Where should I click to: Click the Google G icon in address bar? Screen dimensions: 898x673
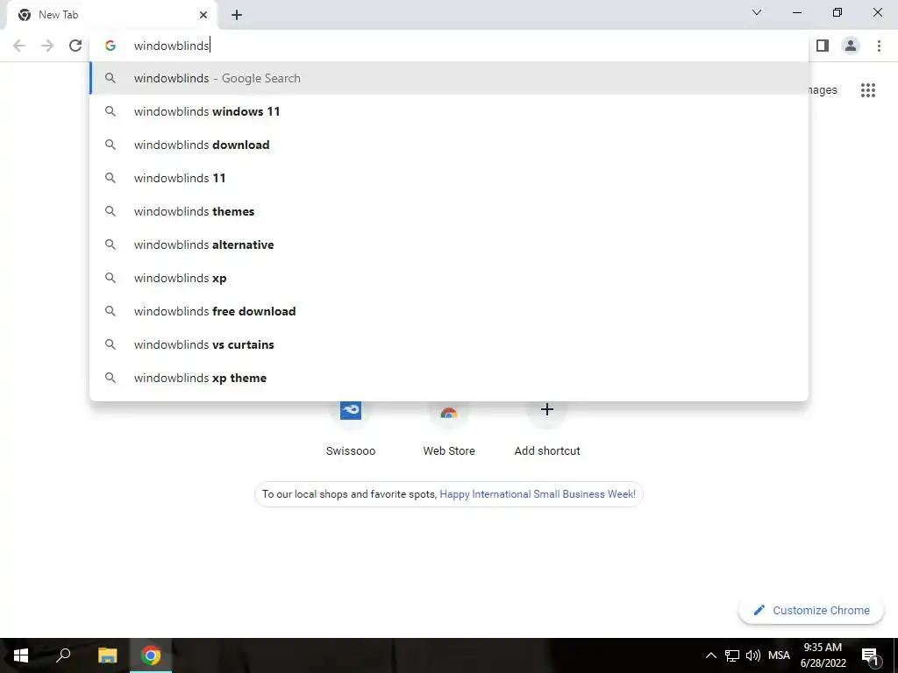click(x=110, y=46)
